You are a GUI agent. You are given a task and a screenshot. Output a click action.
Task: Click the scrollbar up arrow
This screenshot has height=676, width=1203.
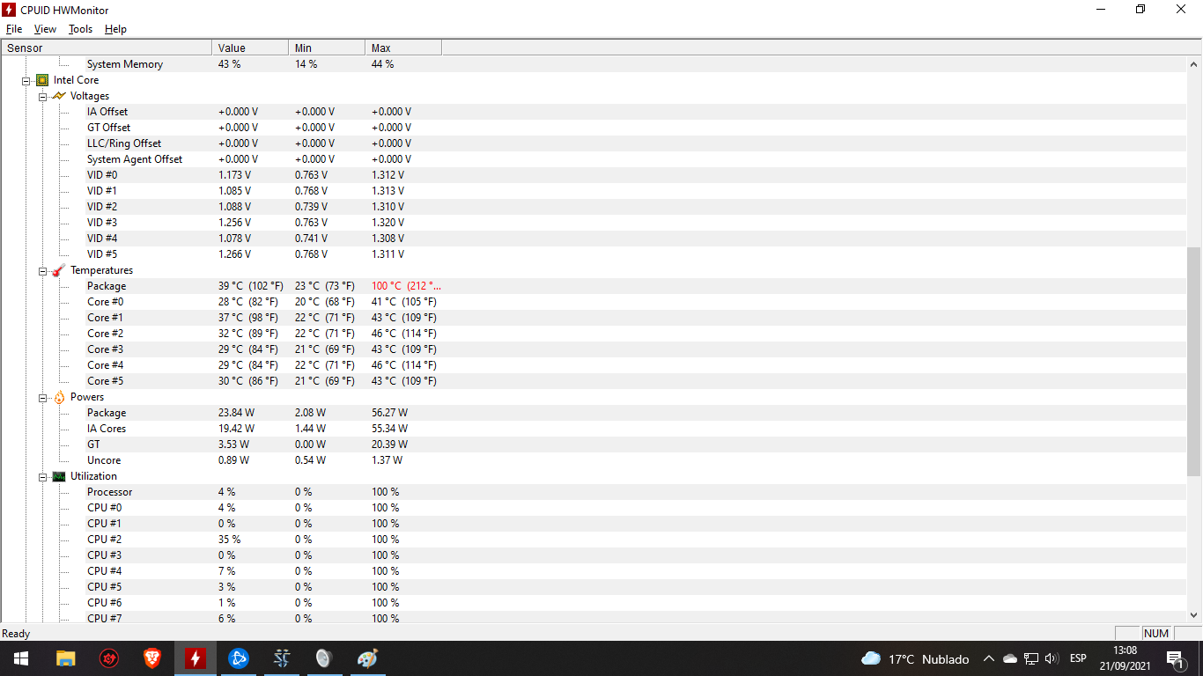pyautogui.click(x=1194, y=64)
